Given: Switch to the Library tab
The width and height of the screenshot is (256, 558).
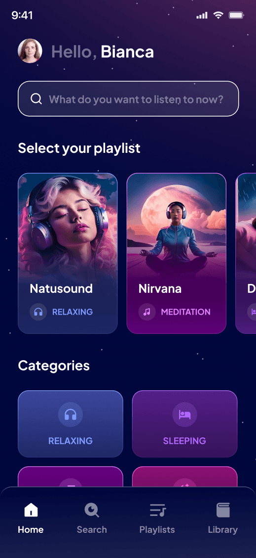Looking at the screenshot, I should click(x=223, y=518).
